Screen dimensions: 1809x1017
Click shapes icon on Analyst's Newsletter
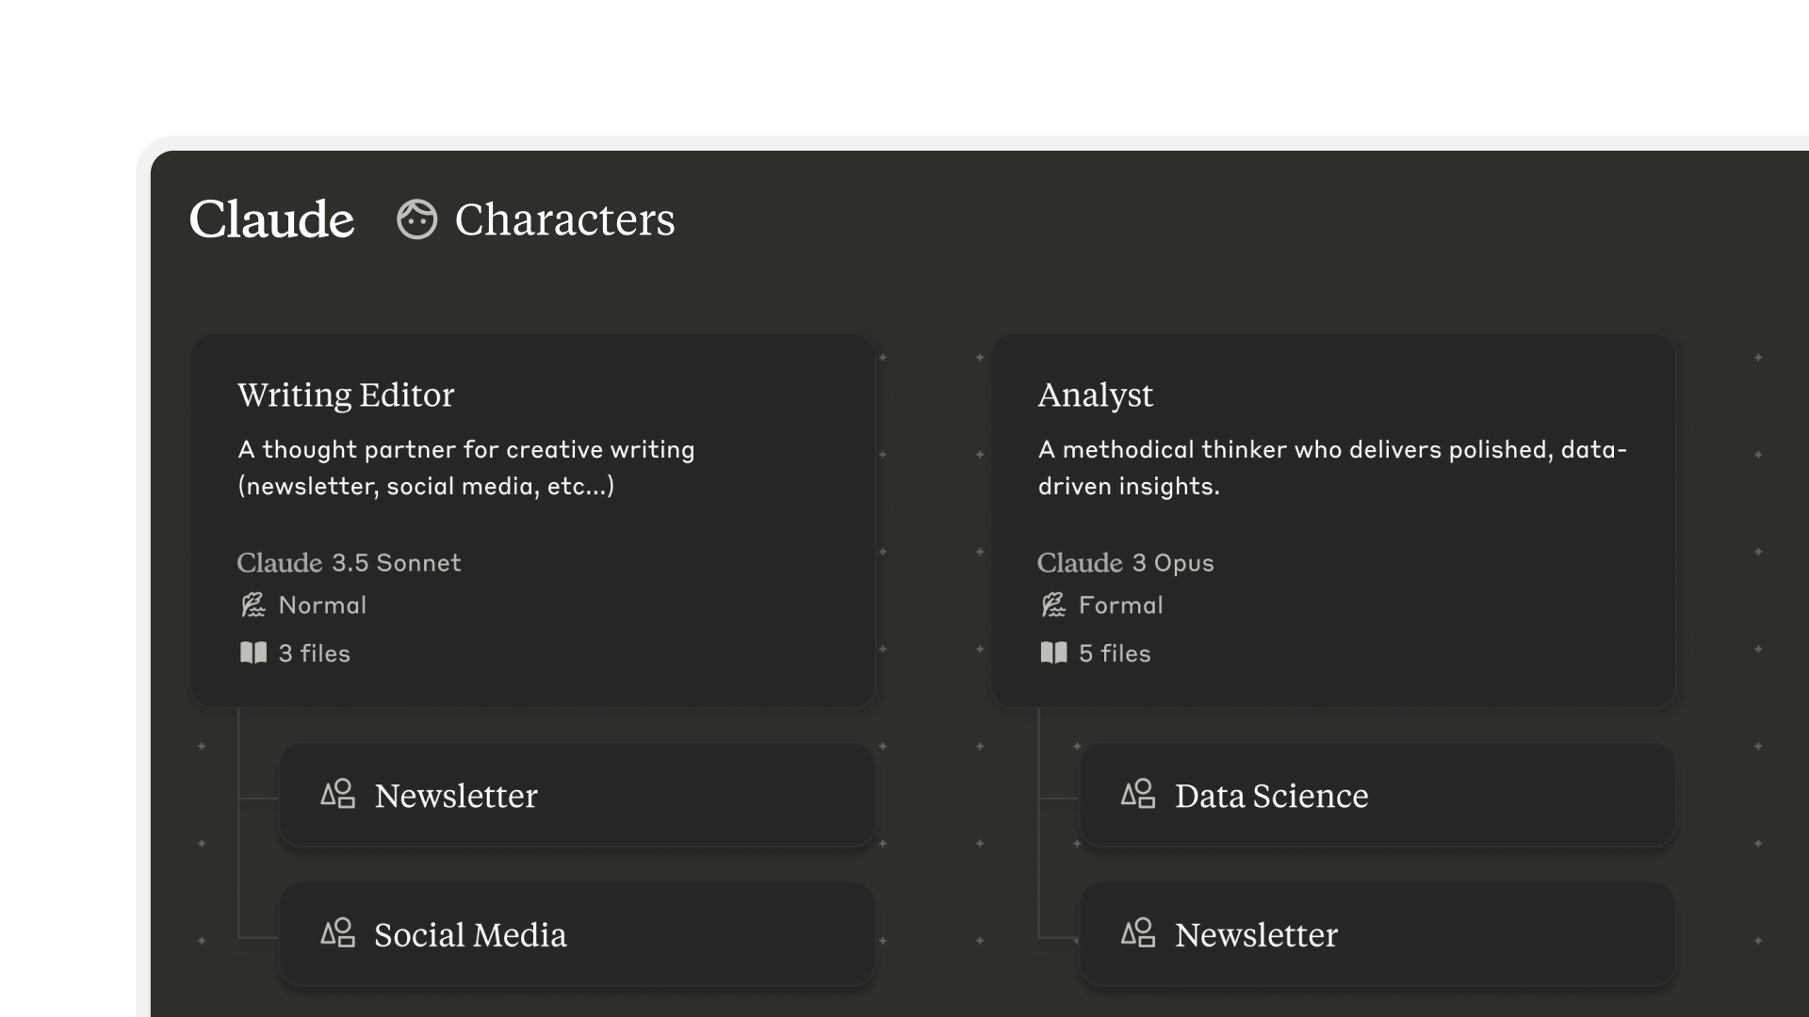click(1138, 933)
